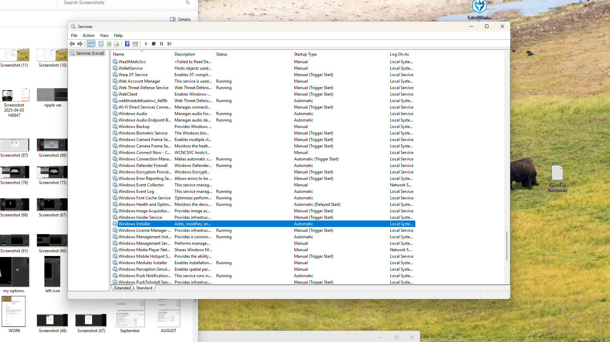The width and height of the screenshot is (610, 342).
Task: Click the gear icon beside Windows Installer
Action: click(115, 224)
